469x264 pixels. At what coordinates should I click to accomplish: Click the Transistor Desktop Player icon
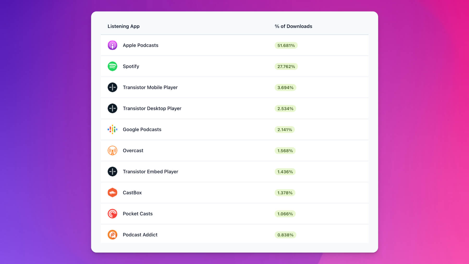[112, 108]
